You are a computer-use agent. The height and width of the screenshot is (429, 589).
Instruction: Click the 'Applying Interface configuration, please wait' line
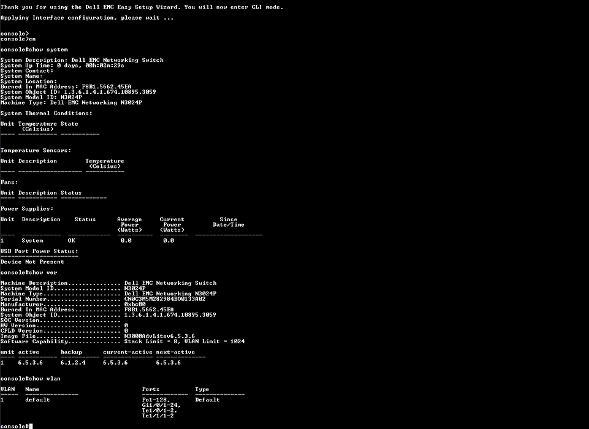click(x=87, y=18)
